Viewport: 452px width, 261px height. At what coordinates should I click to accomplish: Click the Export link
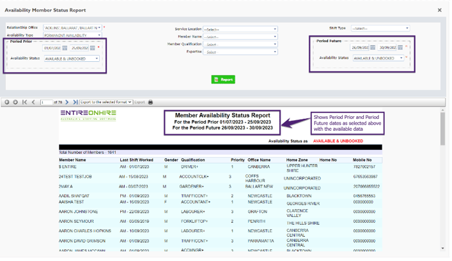pos(139,102)
